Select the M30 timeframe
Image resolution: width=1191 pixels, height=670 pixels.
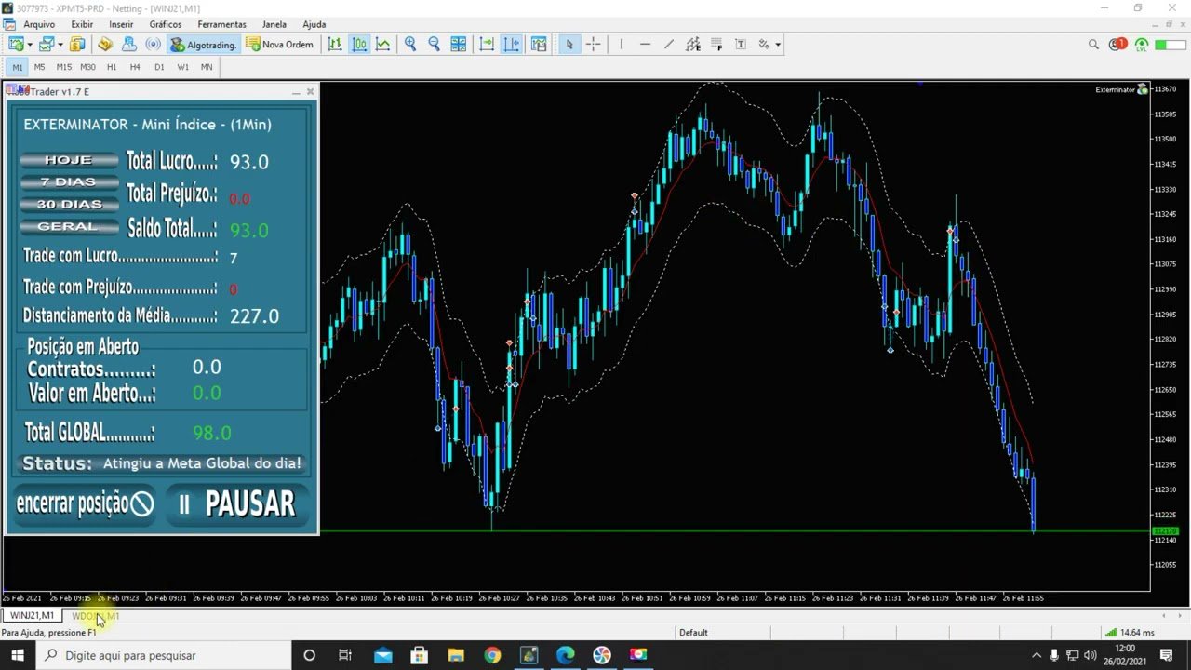87,67
